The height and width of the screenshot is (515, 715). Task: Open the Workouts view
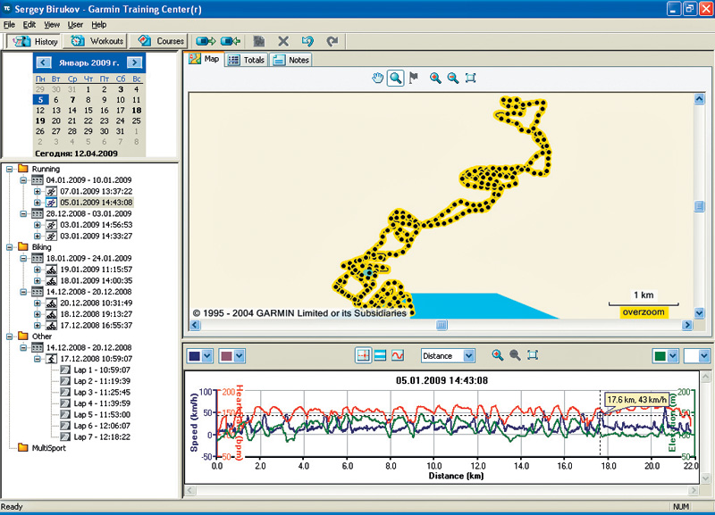tap(97, 41)
